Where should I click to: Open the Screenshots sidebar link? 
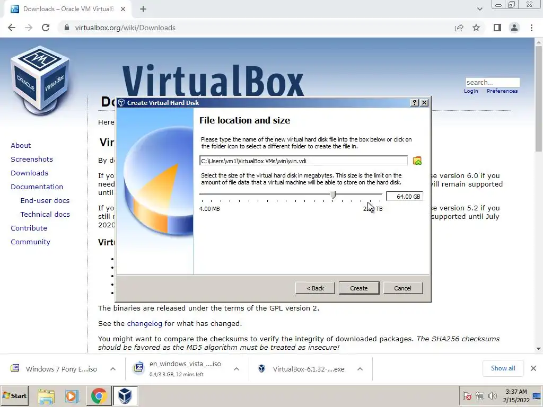tap(32, 159)
